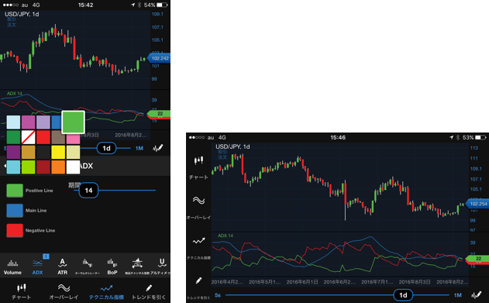Image resolution: width=489 pixels, height=303 pixels.
Task: Open the Volume indicator
Action: [x=12, y=267]
